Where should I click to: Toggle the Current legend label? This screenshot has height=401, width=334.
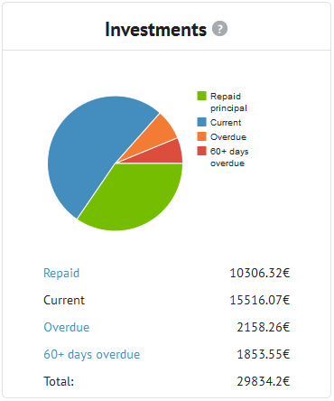pyautogui.click(x=226, y=123)
